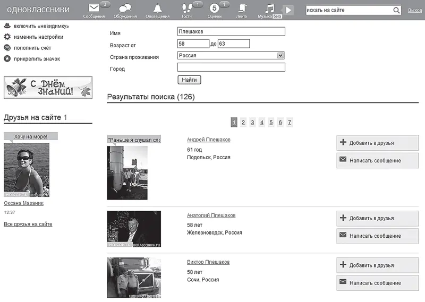
Task: Open Оповещения bell icon
Action: [x=157, y=8]
